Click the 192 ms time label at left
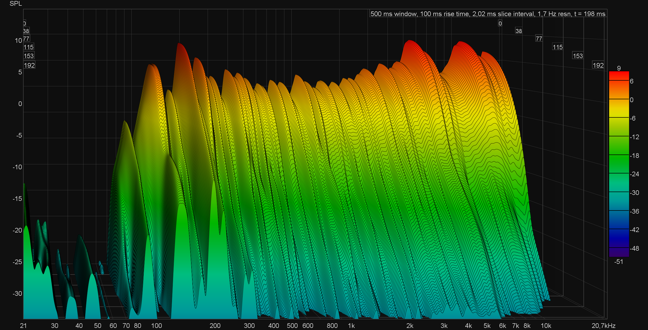Viewport: 648px width, 330px height. pyautogui.click(x=29, y=65)
